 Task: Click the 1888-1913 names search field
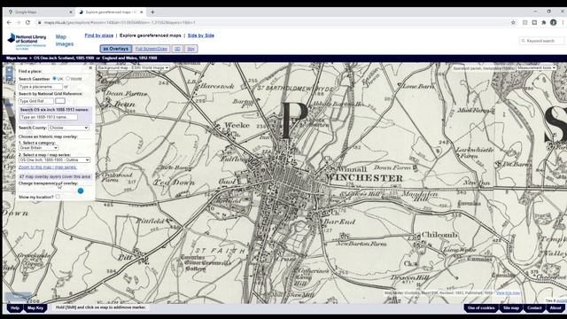tap(49, 117)
